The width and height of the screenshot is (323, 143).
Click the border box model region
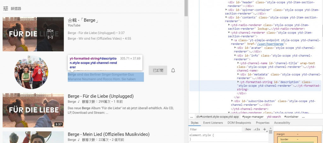click(285, 139)
